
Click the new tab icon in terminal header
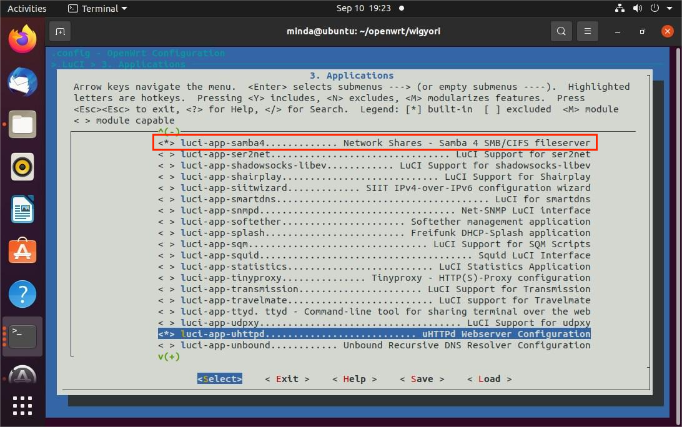pyautogui.click(x=60, y=31)
